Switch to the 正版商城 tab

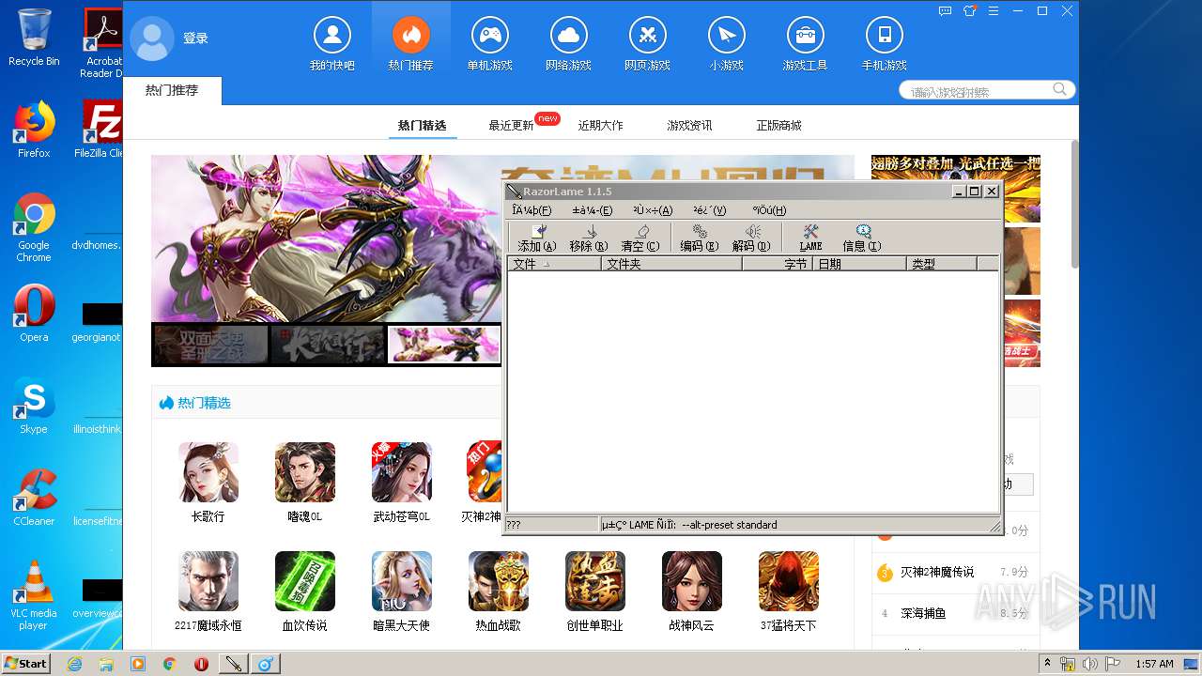[778, 125]
